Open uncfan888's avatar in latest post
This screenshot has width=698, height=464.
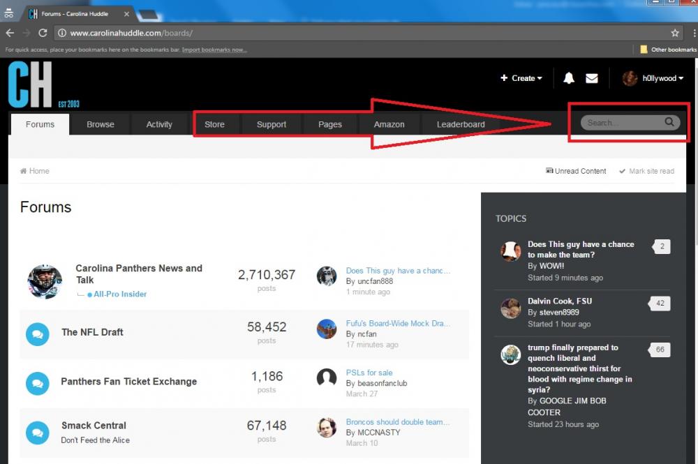(326, 276)
